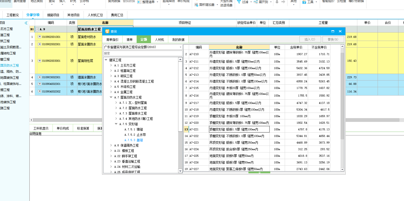The width and height of the screenshot is (404, 201).
Task: Open the 工具 dropdown arrow
Action: [316, 2]
